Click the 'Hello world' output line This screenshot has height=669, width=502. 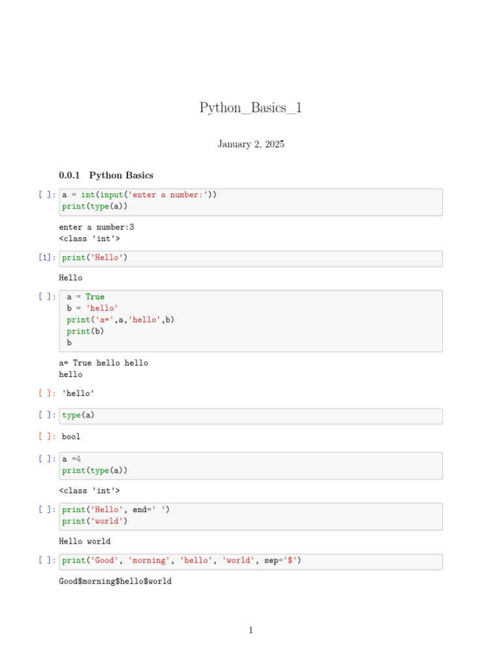click(x=84, y=542)
